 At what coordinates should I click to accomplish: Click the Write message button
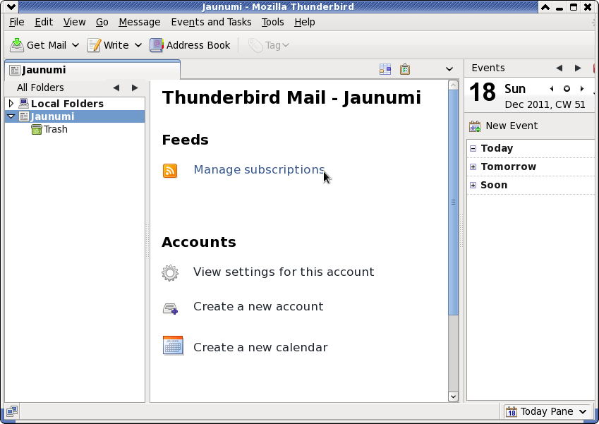click(108, 45)
